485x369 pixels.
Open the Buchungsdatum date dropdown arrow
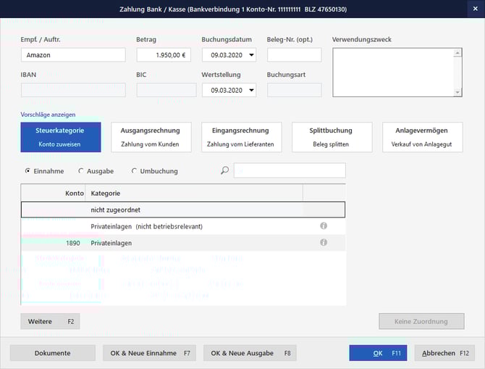pos(251,55)
